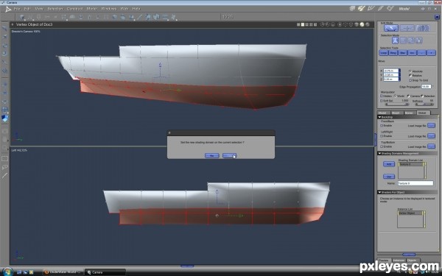Viewport: 442px width, 276px height.
Task: Click the Carrara logo icon beside File menu
Action: pyautogui.click(x=8, y=9)
